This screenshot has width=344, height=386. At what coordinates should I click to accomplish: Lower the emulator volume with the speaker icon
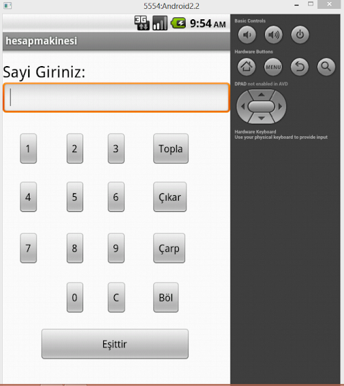247,34
